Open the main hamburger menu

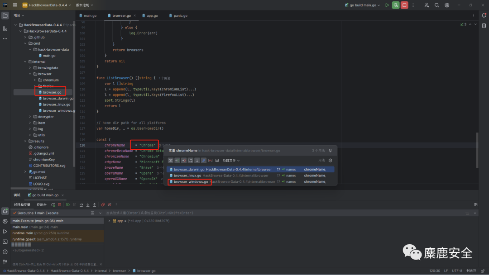15,5
